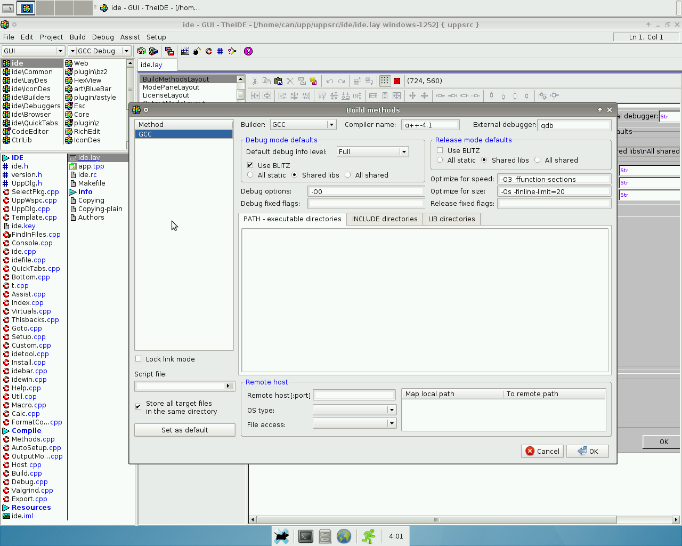
Task: Click Cancel in Build methods dialog
Action: pyautogui.click(x=542, y=451)
